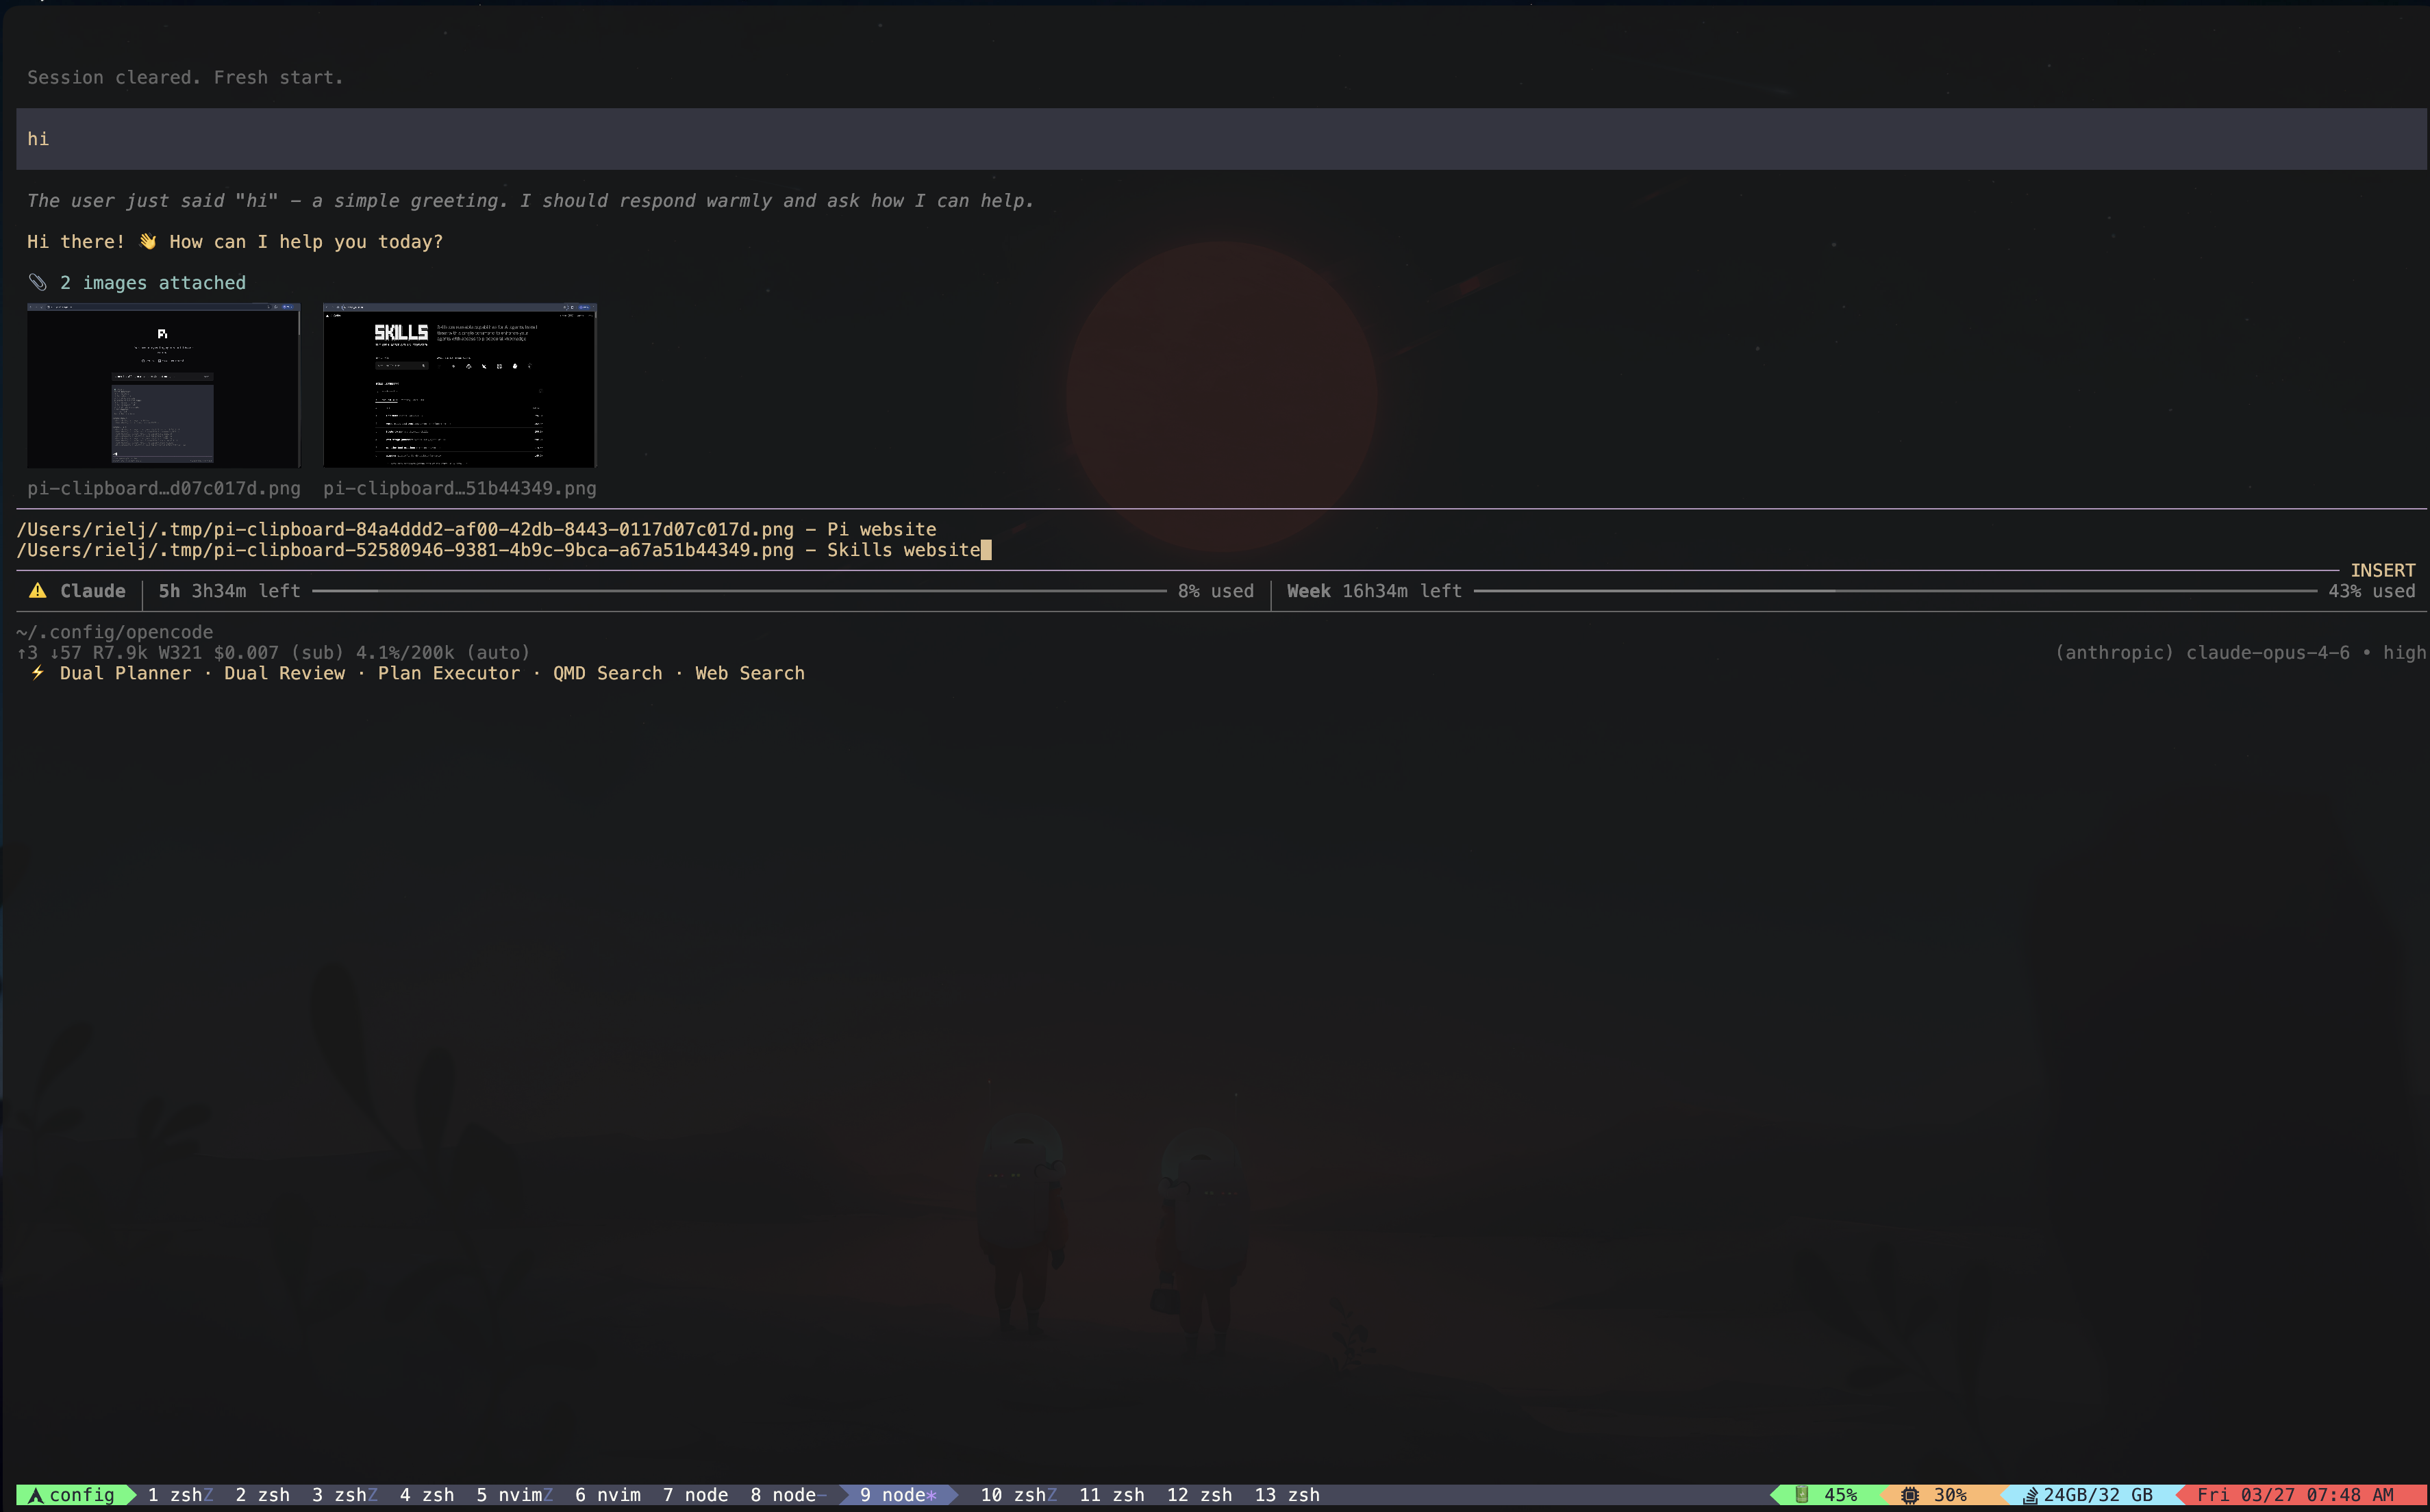Click the battery icon in the status bar

click(x=1801, y=1494)
